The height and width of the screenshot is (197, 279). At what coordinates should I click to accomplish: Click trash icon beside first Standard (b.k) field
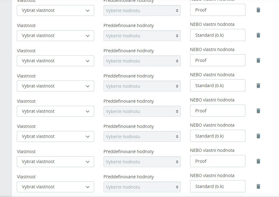pyautogui.click(x=258, y=35)
